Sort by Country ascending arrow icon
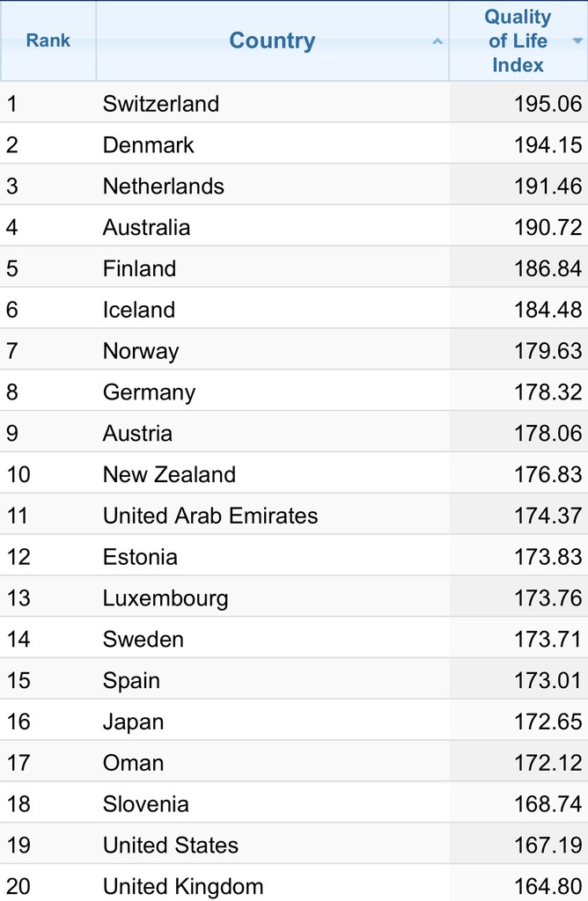 pyautogui.click(x=437, y=41)
